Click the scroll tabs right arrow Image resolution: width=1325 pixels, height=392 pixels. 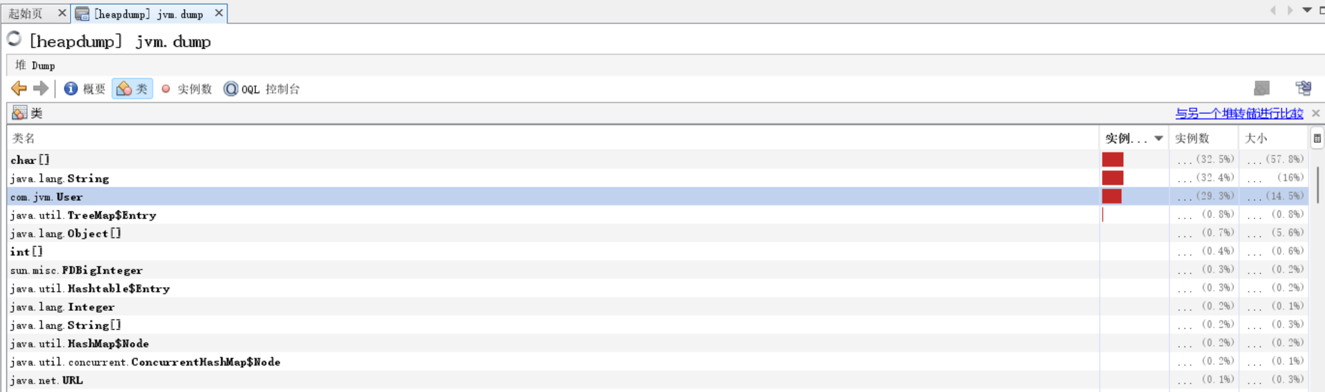pyautogui.click(x=1290, y=10)
